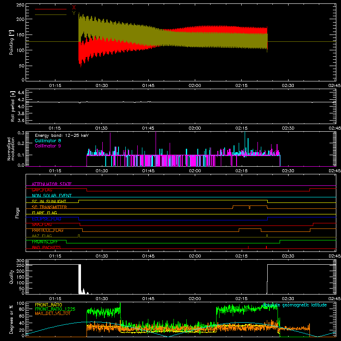
Task: Click the 300 tick on Quality axis
Action: tap(20, 261)
